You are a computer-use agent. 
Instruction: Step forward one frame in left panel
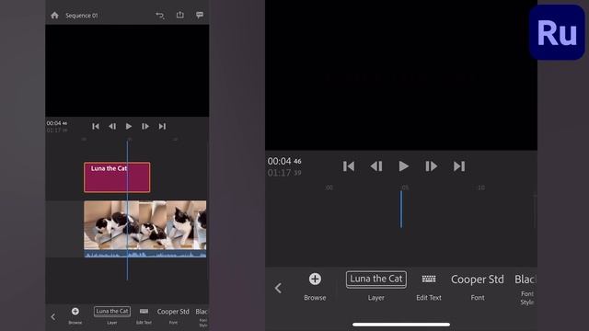145,127
